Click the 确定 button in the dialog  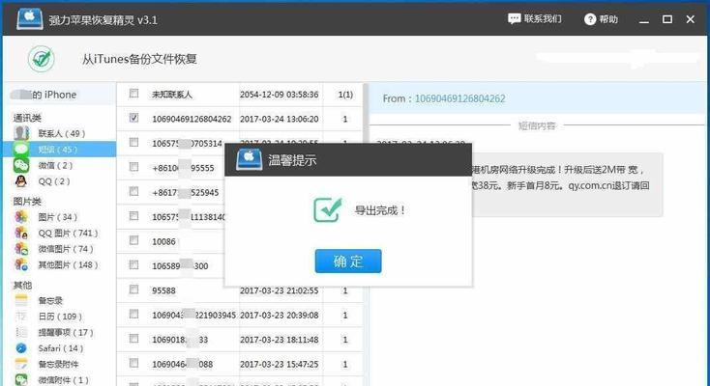click(x=348, y=261)
